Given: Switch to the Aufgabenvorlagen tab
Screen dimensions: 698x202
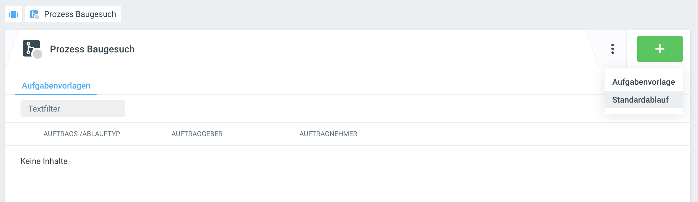Looking at the screenshot, I should (x=56, y=86).
